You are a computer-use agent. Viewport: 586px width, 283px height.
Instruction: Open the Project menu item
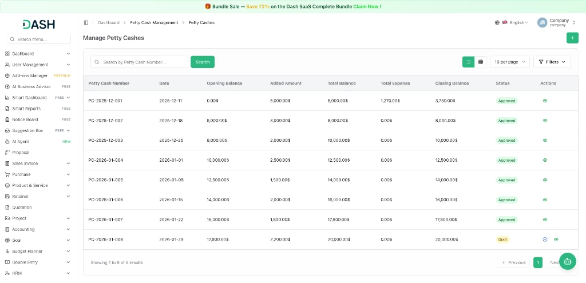[x=38, y=218]
